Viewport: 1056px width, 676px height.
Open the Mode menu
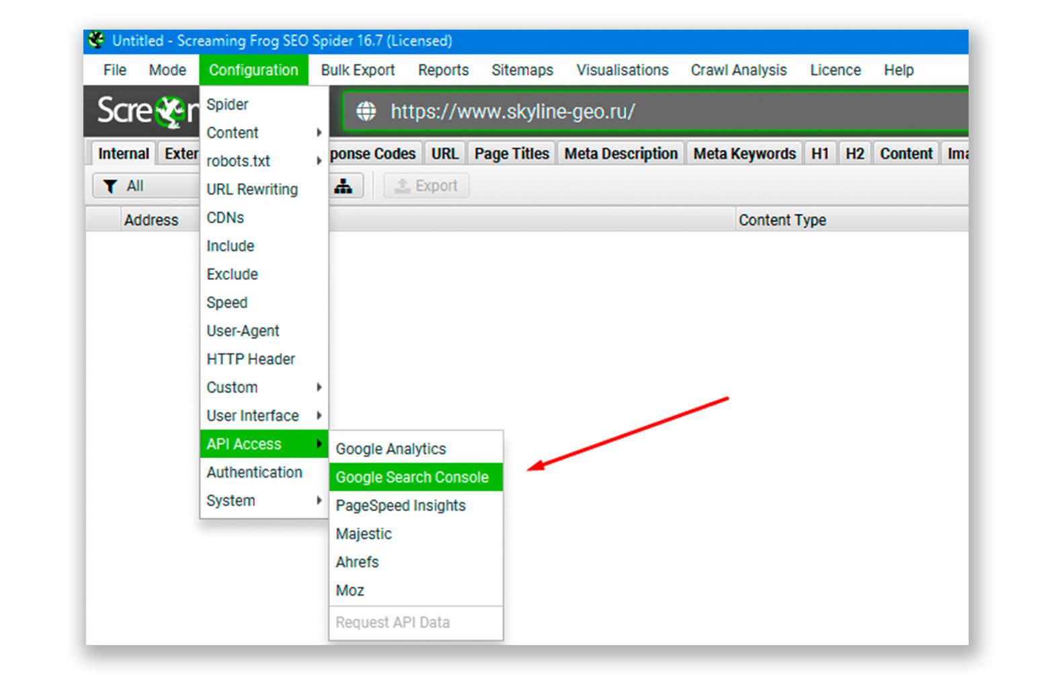click(167, 70)
